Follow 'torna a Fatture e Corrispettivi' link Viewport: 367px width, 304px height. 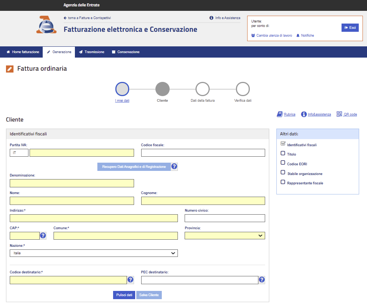click(89, 18)
